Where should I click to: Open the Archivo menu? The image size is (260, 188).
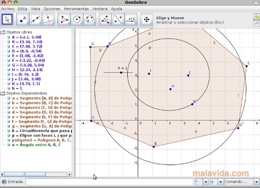[8, 9]
